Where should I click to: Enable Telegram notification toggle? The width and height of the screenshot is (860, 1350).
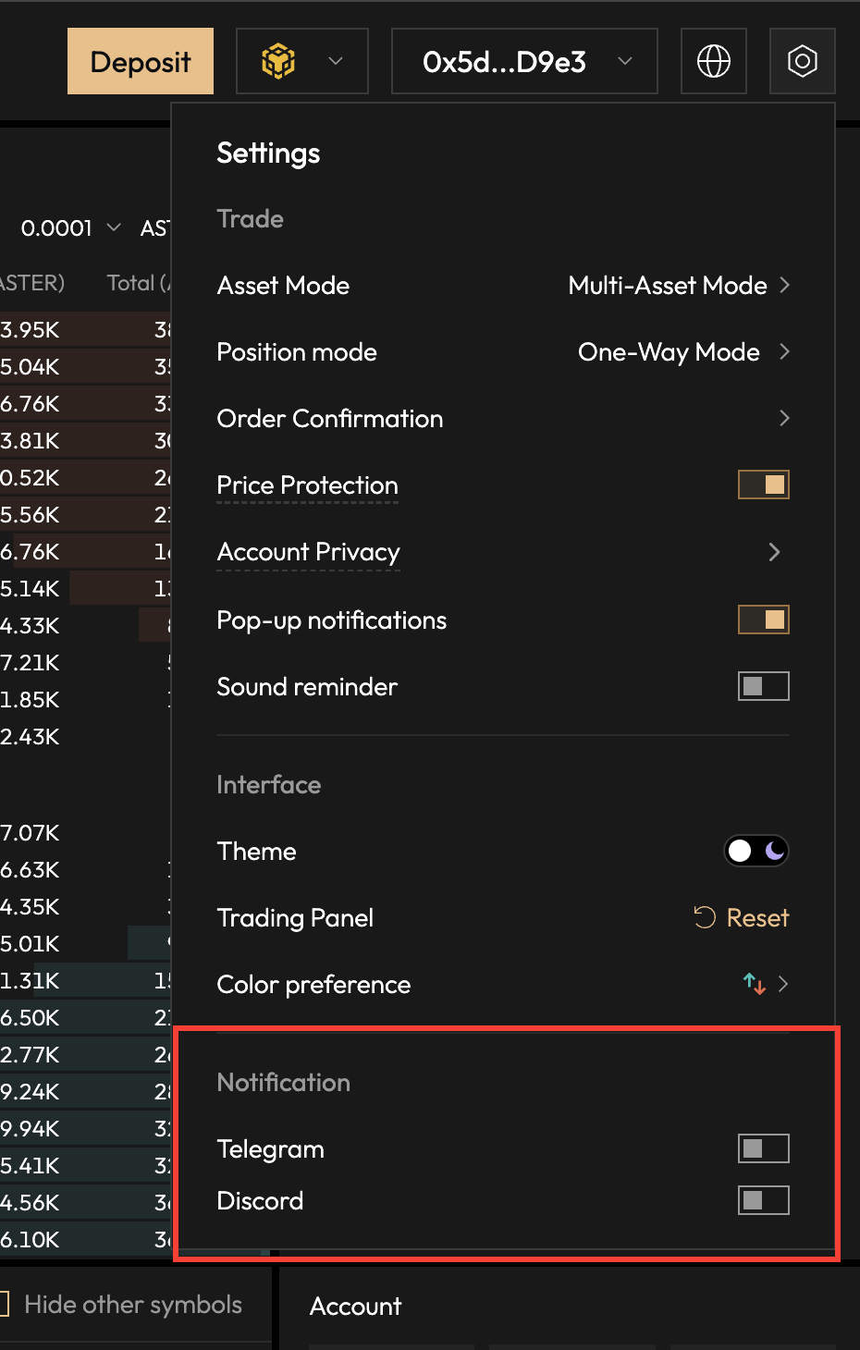(763, 1148)
